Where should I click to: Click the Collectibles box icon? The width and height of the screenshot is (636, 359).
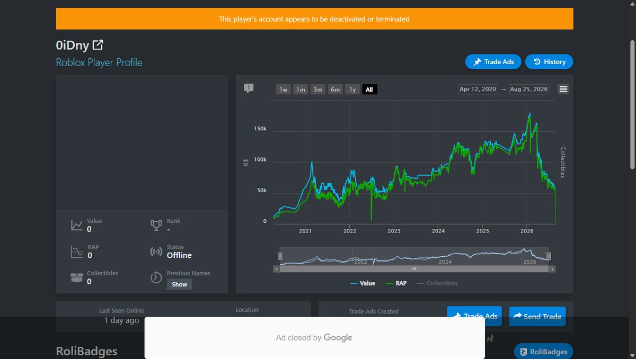tap(77, 277)
